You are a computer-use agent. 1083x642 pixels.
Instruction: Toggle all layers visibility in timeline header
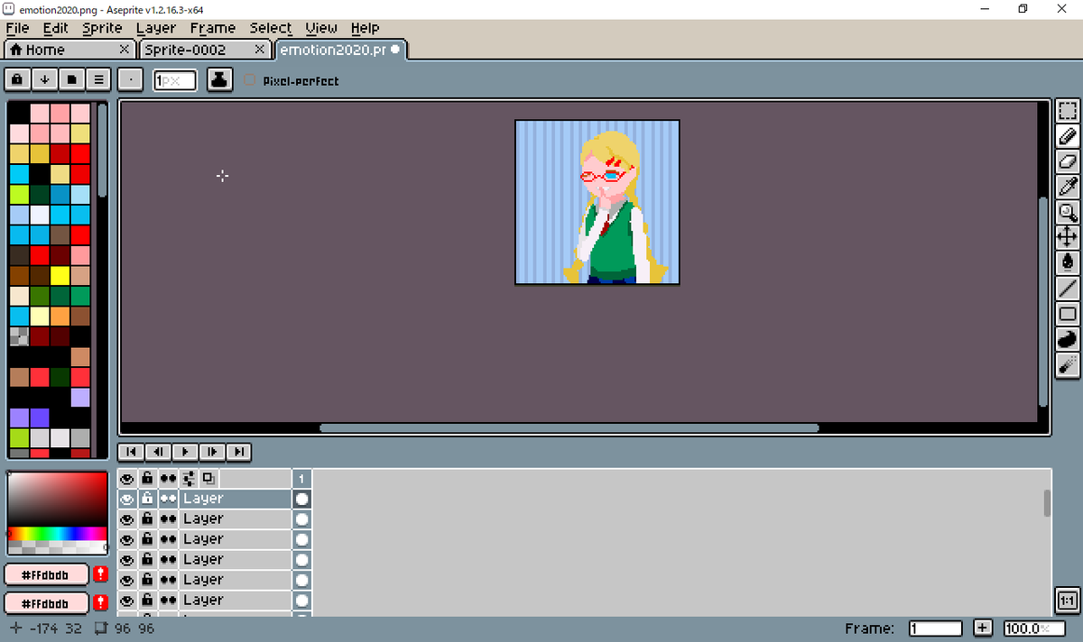point(127,479)
